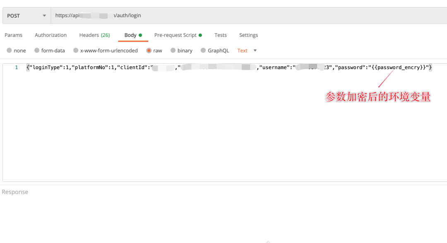The height and width of the screenshot is (243, 447).
Task: Open the request Settings tab
Action: click(x=248, y=35)
